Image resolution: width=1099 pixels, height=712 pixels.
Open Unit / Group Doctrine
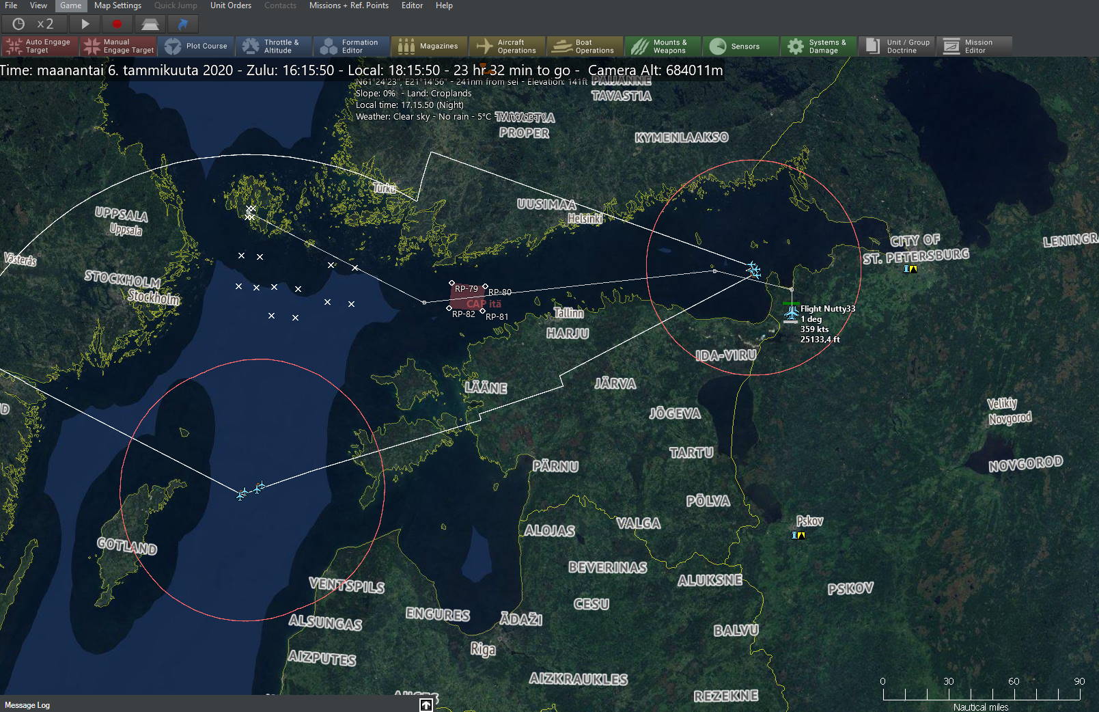(898, 46)
